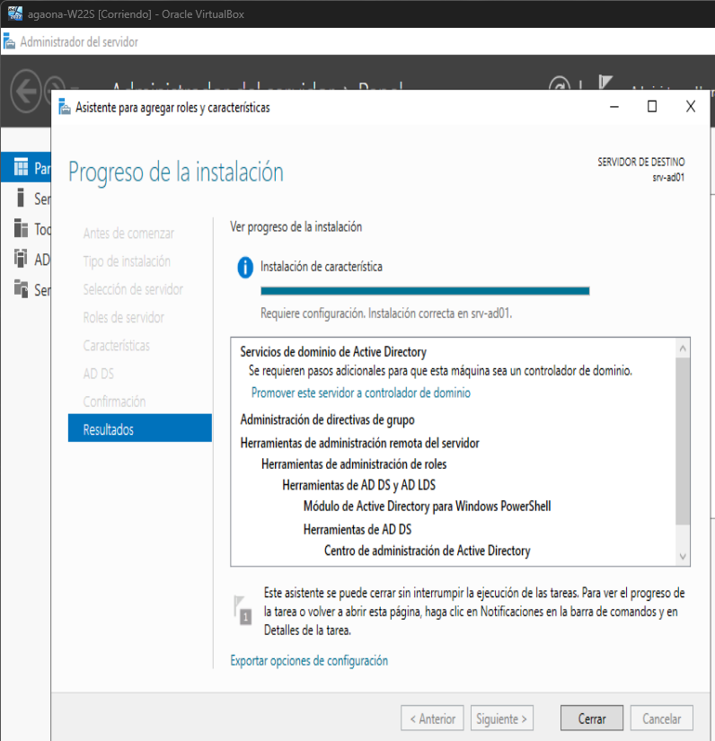This screenshot has width=715, height=741.
Task: Open Todos los servidores sidebar icon
Action: 22,228
